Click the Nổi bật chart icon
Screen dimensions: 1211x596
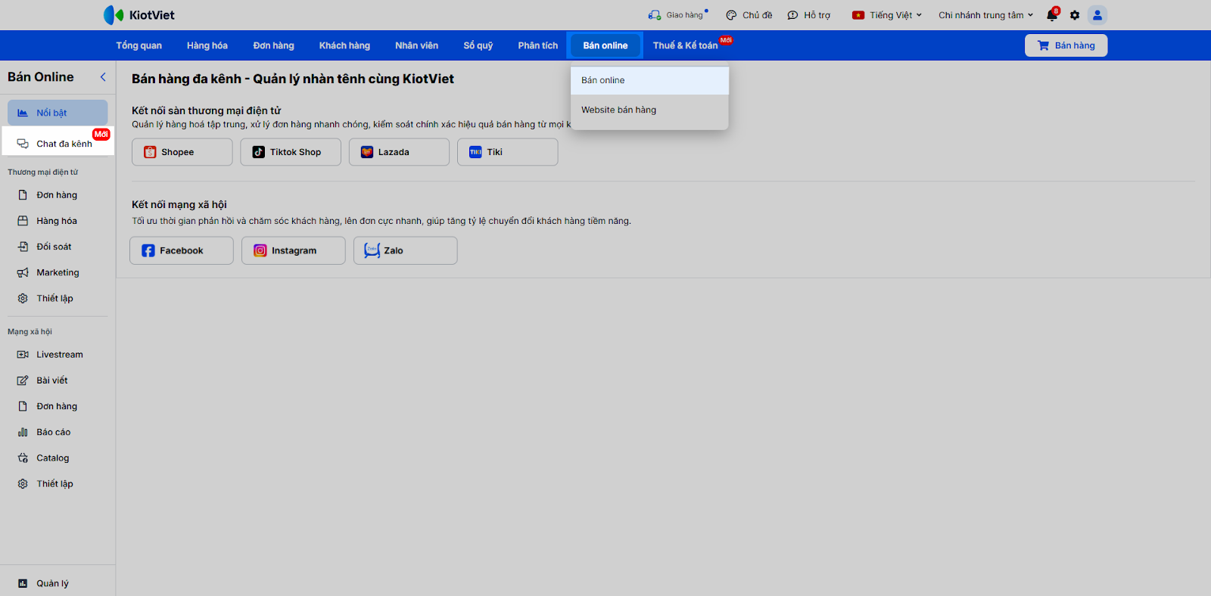(x=23, y=113)
